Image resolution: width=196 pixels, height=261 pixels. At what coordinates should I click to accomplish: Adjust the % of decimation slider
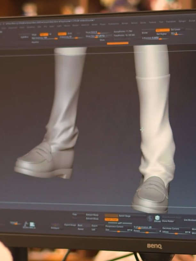pos(147,227)
